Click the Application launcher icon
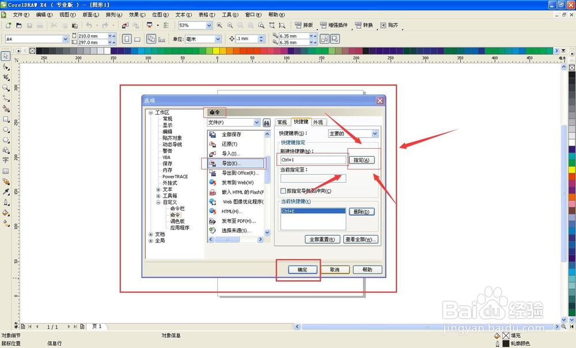 [150, 25]
